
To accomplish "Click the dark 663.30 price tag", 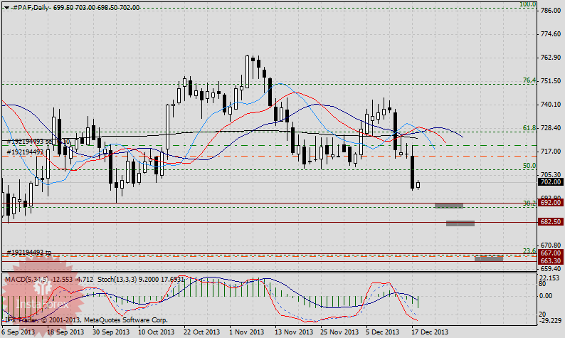I will point(551,261).
